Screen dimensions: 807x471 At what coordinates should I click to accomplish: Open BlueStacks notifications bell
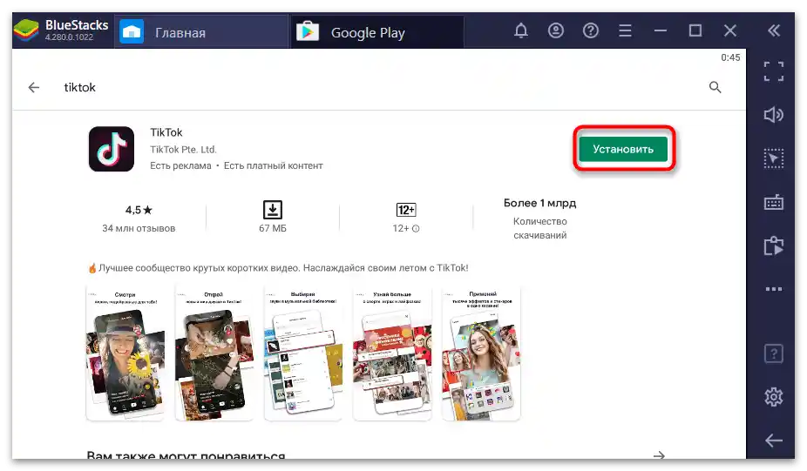pos(521,30)
